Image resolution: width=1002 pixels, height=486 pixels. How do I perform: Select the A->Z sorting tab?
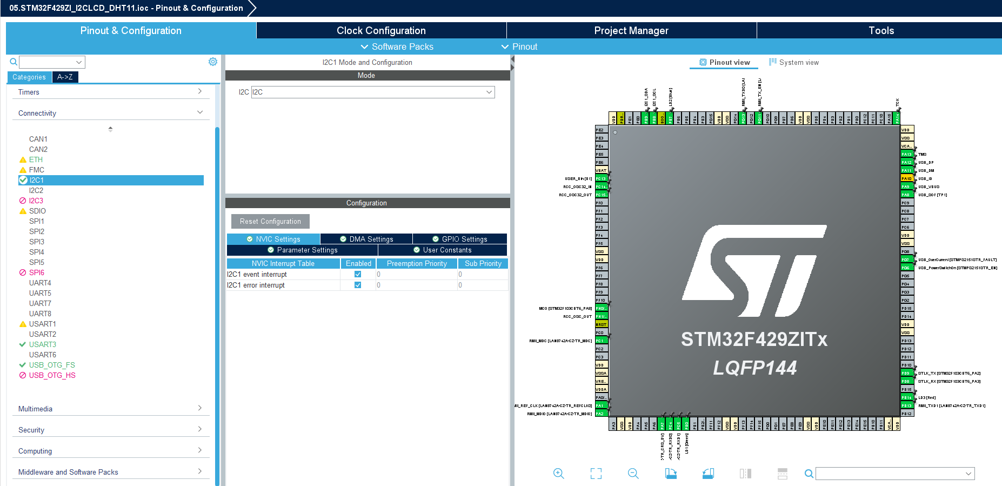point(65,77)
